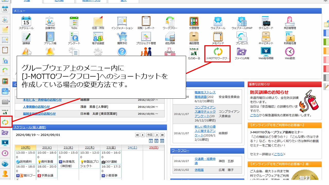Expand the NEO sidebar item arrow
329x185 pixels.
9,91
